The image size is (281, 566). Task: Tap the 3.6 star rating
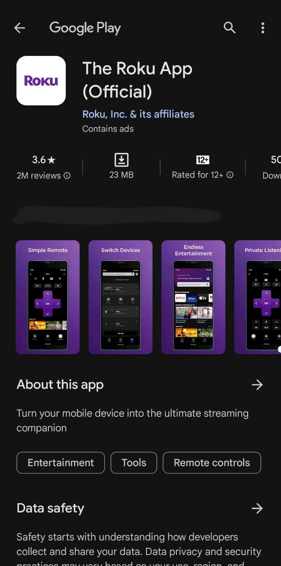pos(44,160)
